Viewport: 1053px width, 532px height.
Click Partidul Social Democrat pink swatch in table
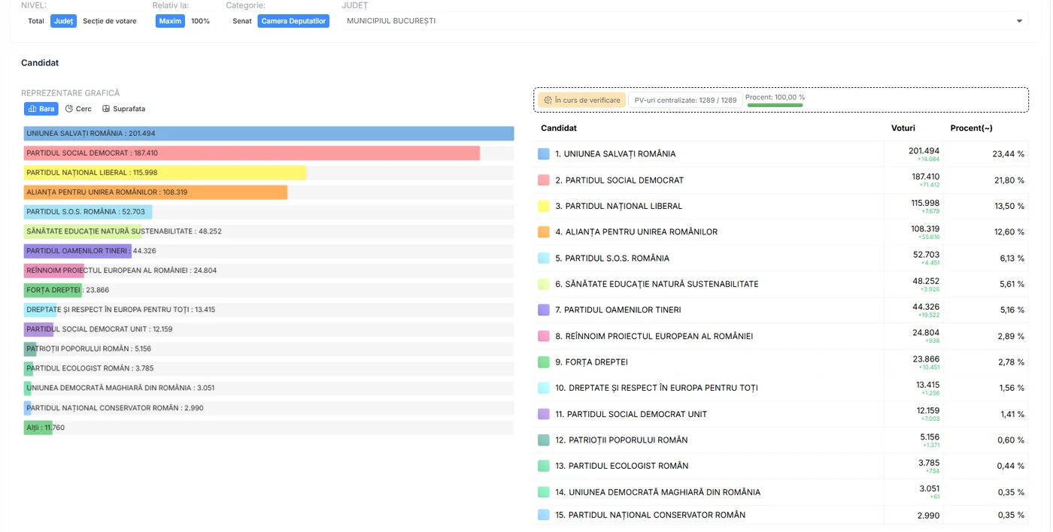point(544,180)
